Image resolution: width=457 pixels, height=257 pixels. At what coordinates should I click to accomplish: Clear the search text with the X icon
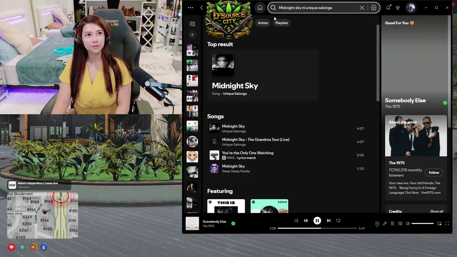coord(362,7)
